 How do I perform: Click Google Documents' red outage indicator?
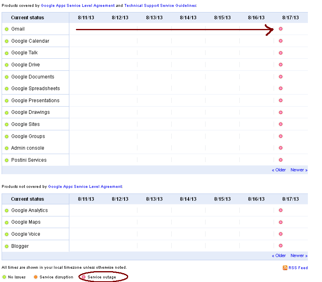280,77
